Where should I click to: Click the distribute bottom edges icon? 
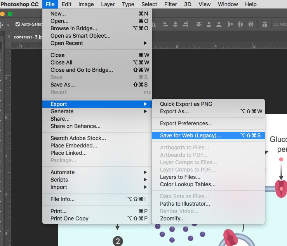click(x=219, y=24)
